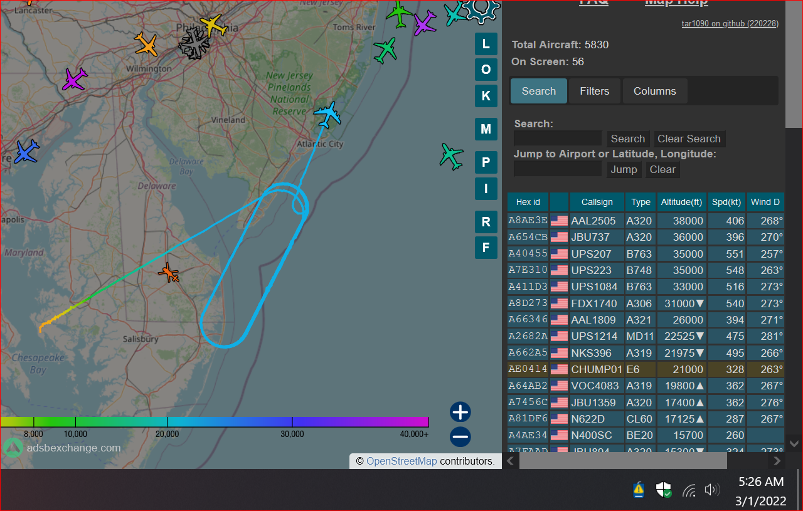The width and height of the screenshot is (803, 511).
Task: Click the adsbexchange.com logo
Action: [x=61, y=448]
